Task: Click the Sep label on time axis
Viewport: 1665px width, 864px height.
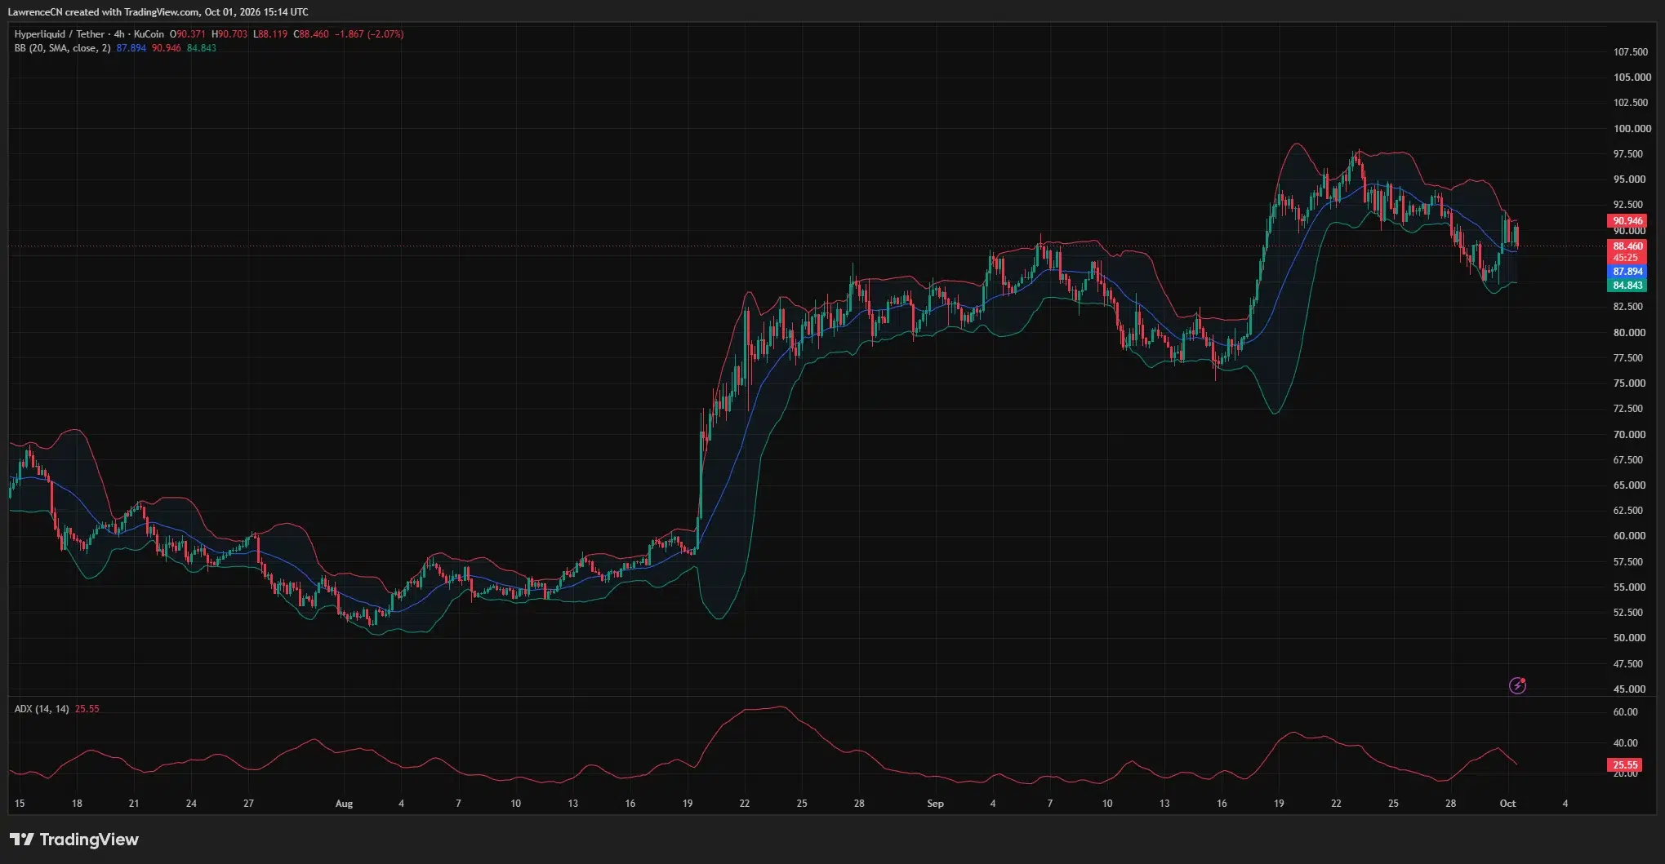Action: 935,804
